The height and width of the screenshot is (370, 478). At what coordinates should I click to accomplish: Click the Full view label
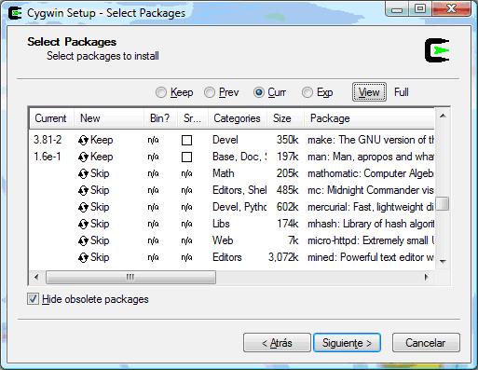click(402, 92)
